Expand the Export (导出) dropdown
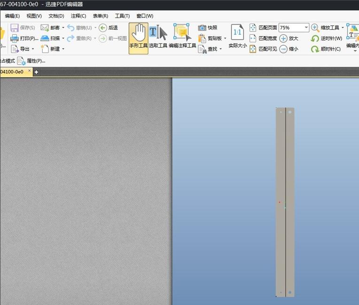 [33, 49]
